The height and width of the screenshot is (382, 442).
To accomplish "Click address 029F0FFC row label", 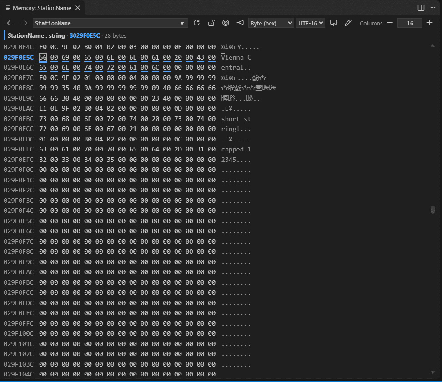I will coord(19,323).
